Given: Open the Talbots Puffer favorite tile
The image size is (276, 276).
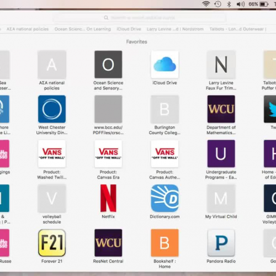Looking at the screenshot, I should pyautogui.click(x=270, y=65).
